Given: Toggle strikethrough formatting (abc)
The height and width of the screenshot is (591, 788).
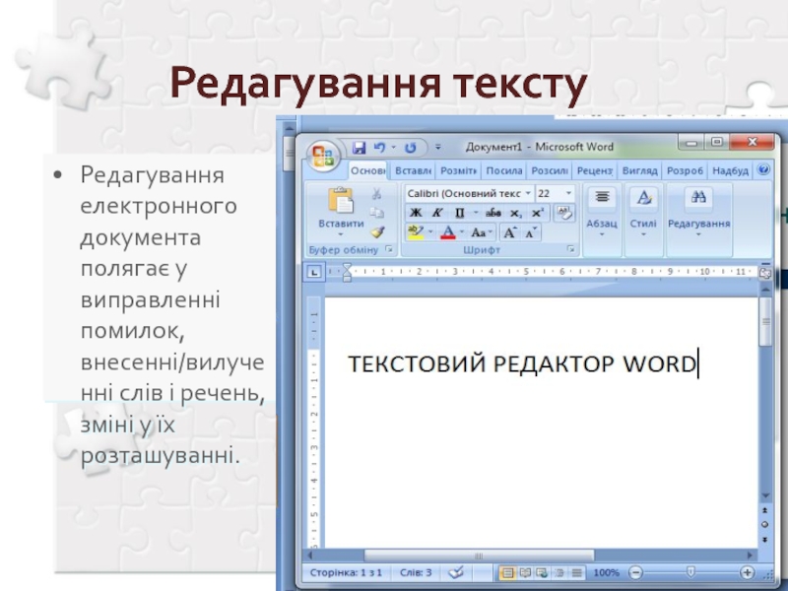Looking at the screenshot, I should (493, 213).
